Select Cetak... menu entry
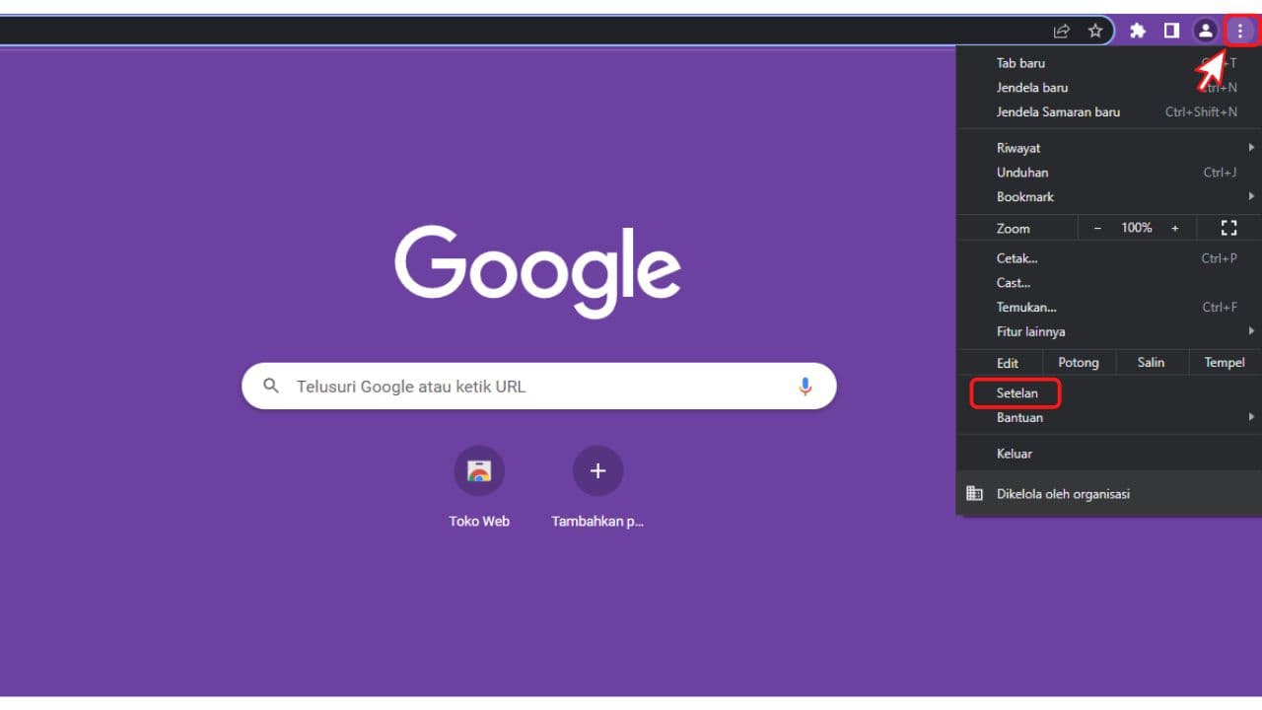 pyautogui.click(x=1109, y=258)
